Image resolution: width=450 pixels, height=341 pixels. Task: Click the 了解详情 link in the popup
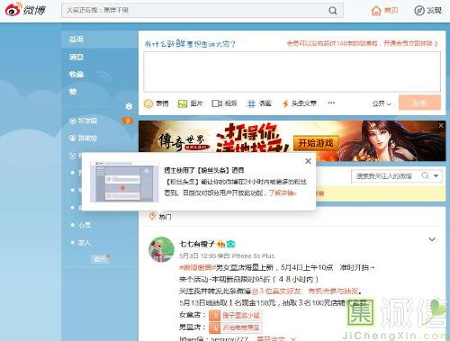coord(282,193)
